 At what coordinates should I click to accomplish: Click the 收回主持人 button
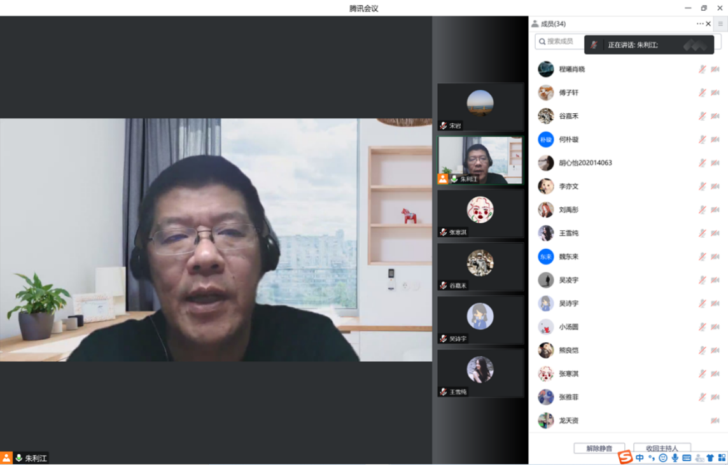point(662,448)
